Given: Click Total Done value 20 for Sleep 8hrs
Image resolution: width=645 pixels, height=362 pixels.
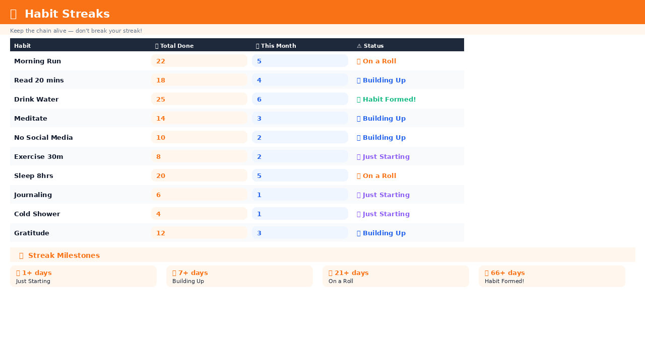Looking at the screenshot, I should 199,175.
